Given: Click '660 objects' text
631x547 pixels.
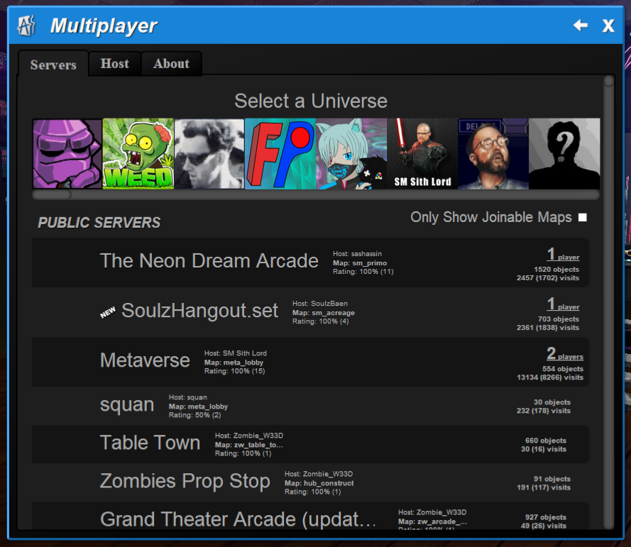Looking at the screenshot, I should click(546, 441).
